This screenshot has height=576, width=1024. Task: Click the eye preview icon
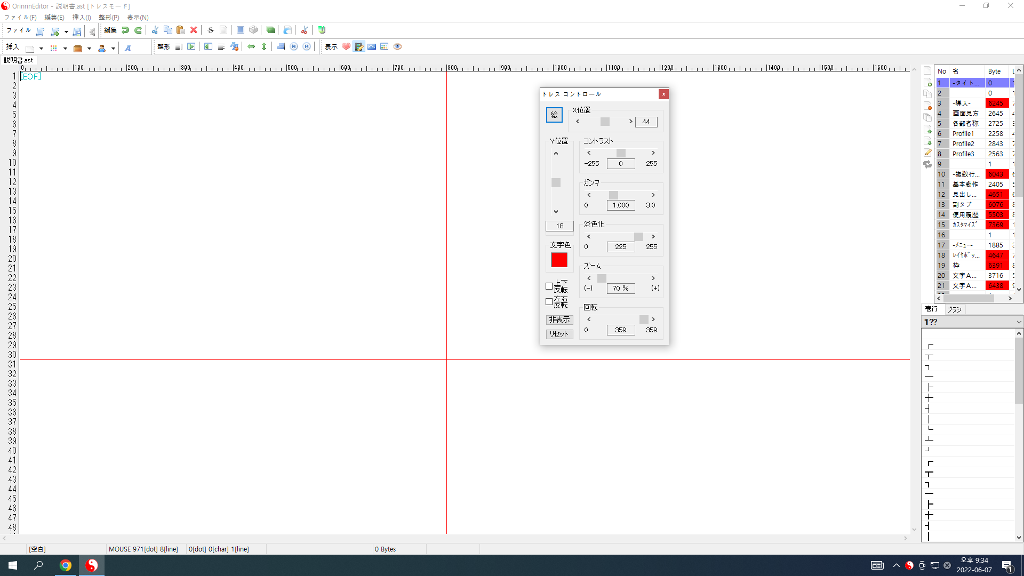tap(397, 47)
